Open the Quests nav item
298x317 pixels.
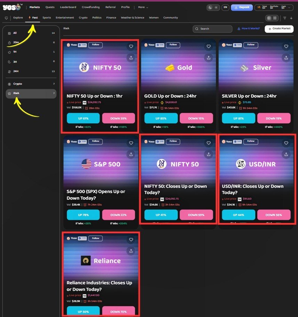(50, 7)
